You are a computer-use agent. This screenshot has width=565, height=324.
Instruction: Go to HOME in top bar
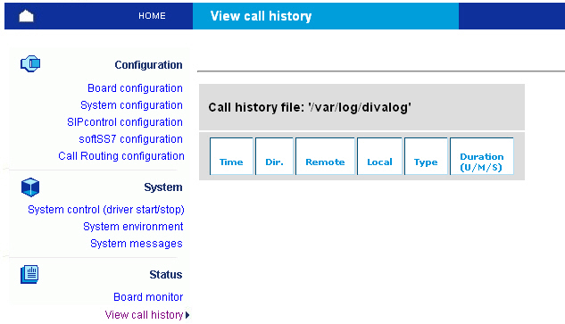(x=152, y=16)
